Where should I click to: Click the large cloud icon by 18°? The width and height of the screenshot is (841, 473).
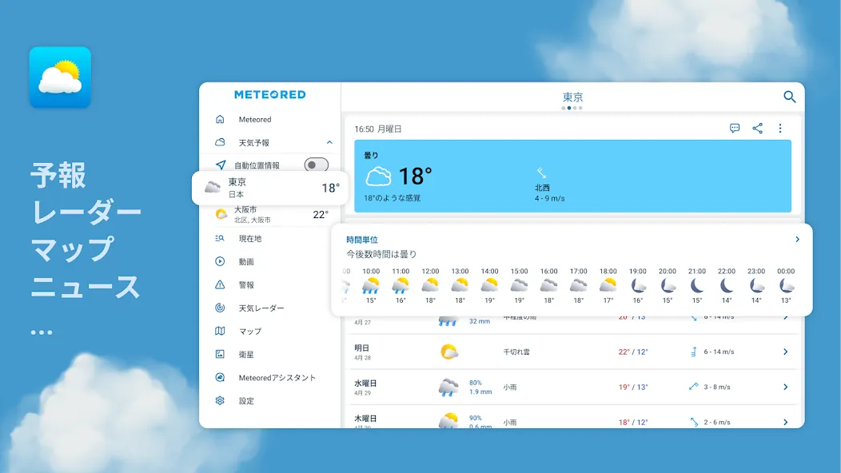click(x=378, y=176)
